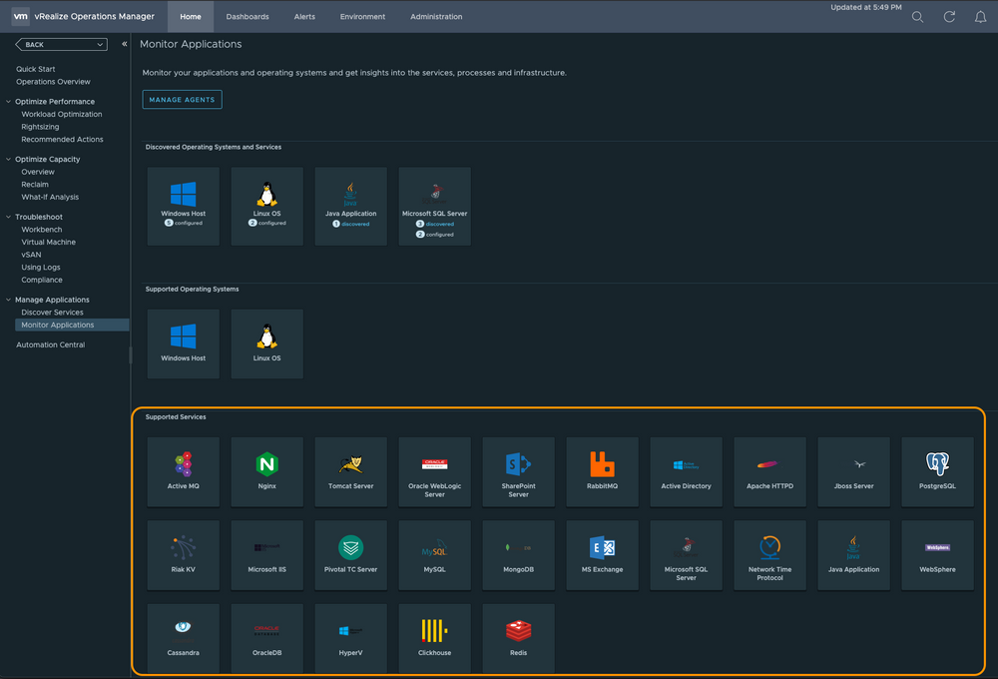The width and height of the screenshot is (998, 679).
Task: Open the RabbitMQ service tile
Action: (602, 471)
